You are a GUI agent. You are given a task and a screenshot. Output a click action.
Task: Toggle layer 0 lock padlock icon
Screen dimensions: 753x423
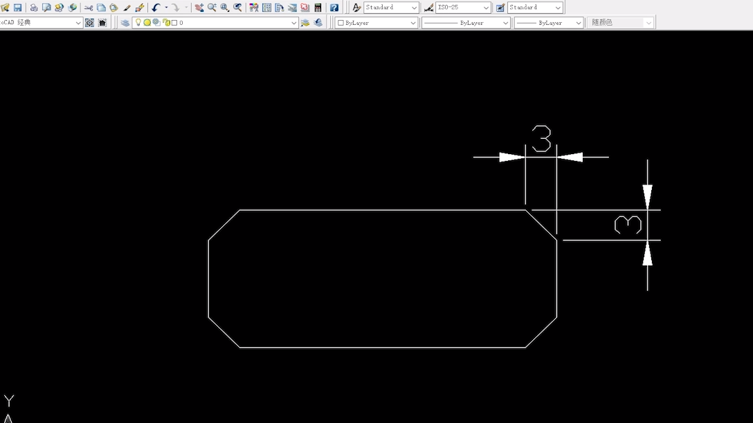(166, 23)
